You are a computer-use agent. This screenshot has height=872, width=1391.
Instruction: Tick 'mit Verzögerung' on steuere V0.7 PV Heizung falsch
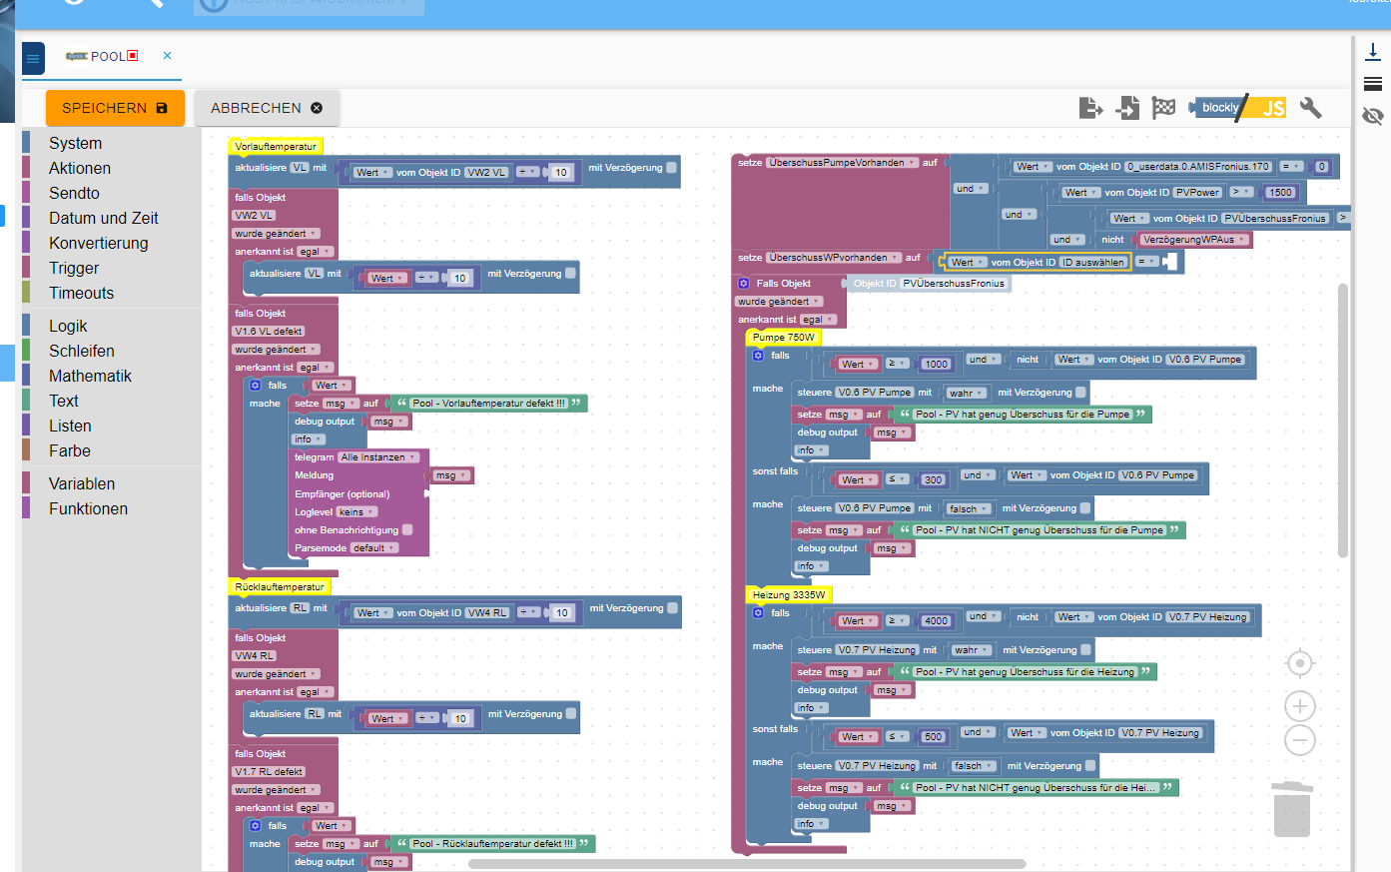click(x=1090, y=766)
